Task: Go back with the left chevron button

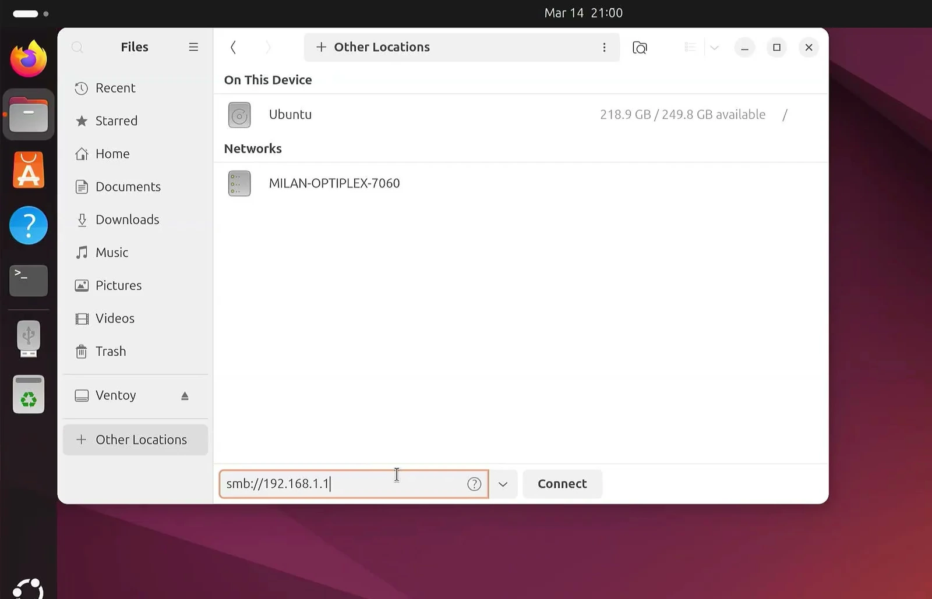Action: coord(233,47)
